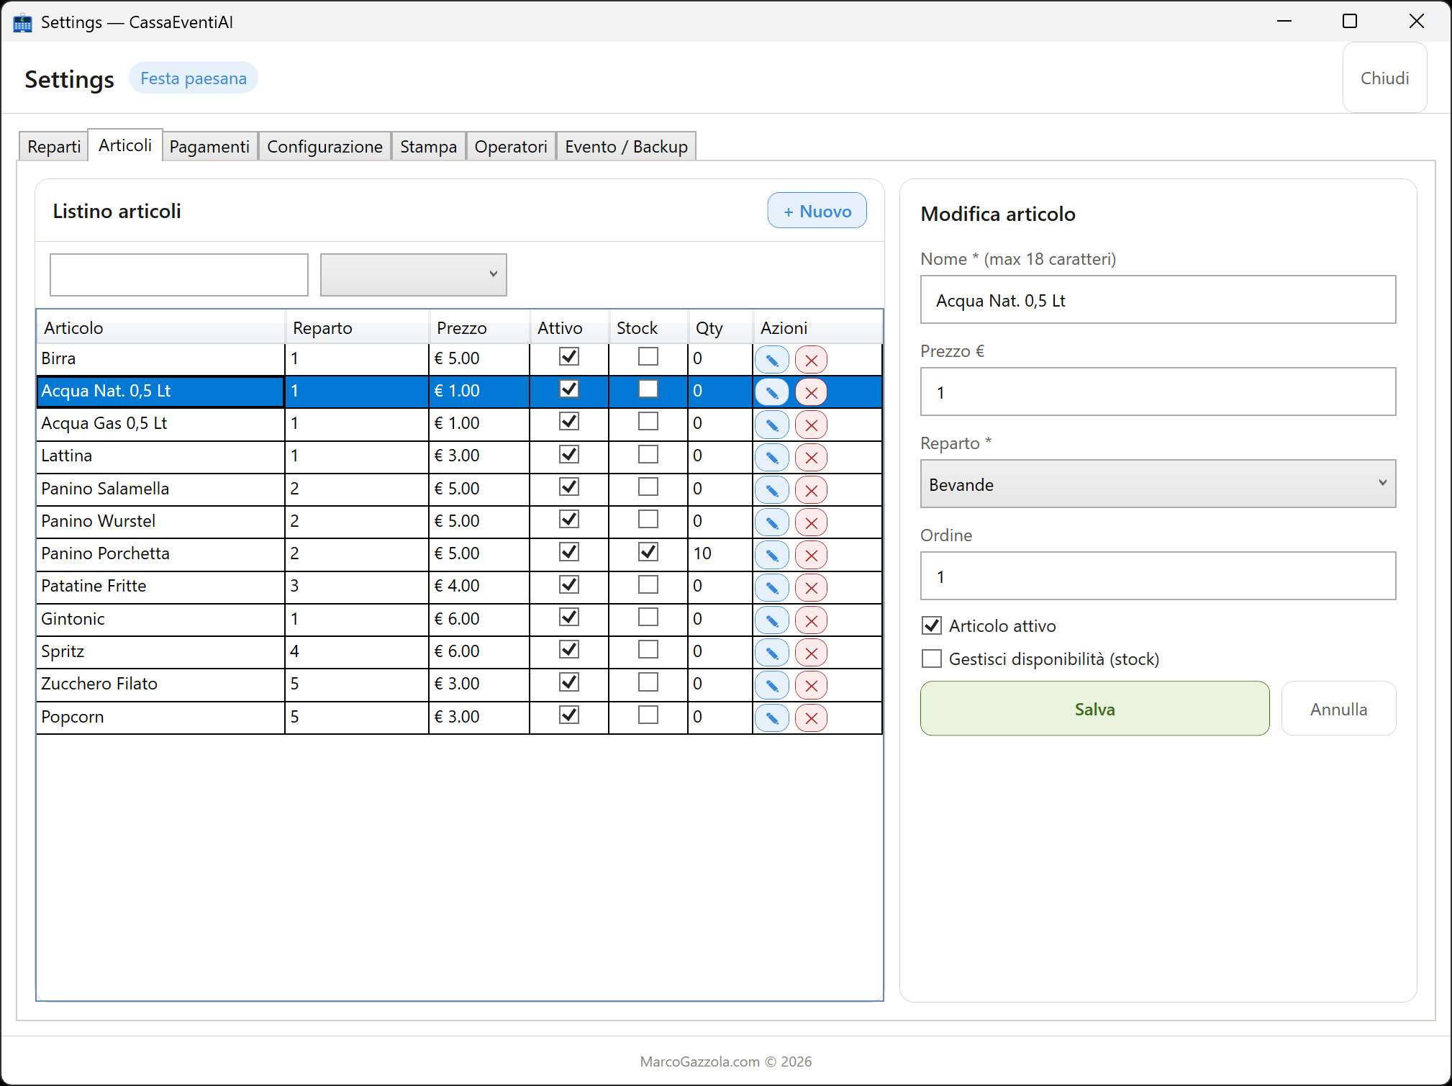Click the € 6.00 price for Spritz
Screen dimensions: 1452x1086
click(457, 651)
